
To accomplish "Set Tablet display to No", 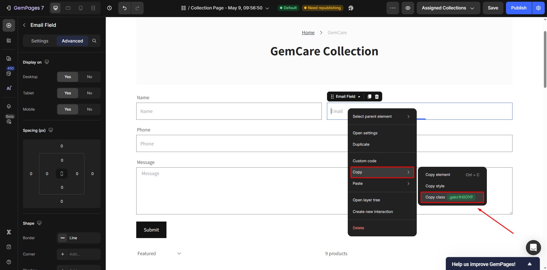I will (x=90, y=93).
